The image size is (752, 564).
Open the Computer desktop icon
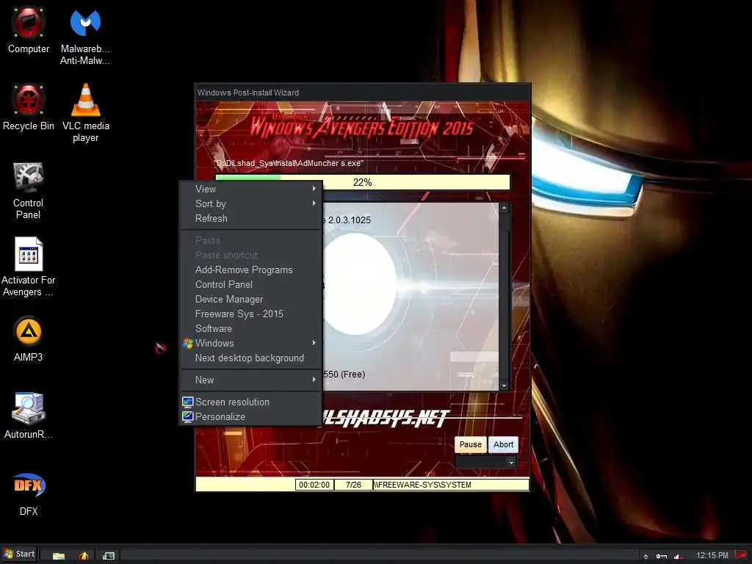29,29
